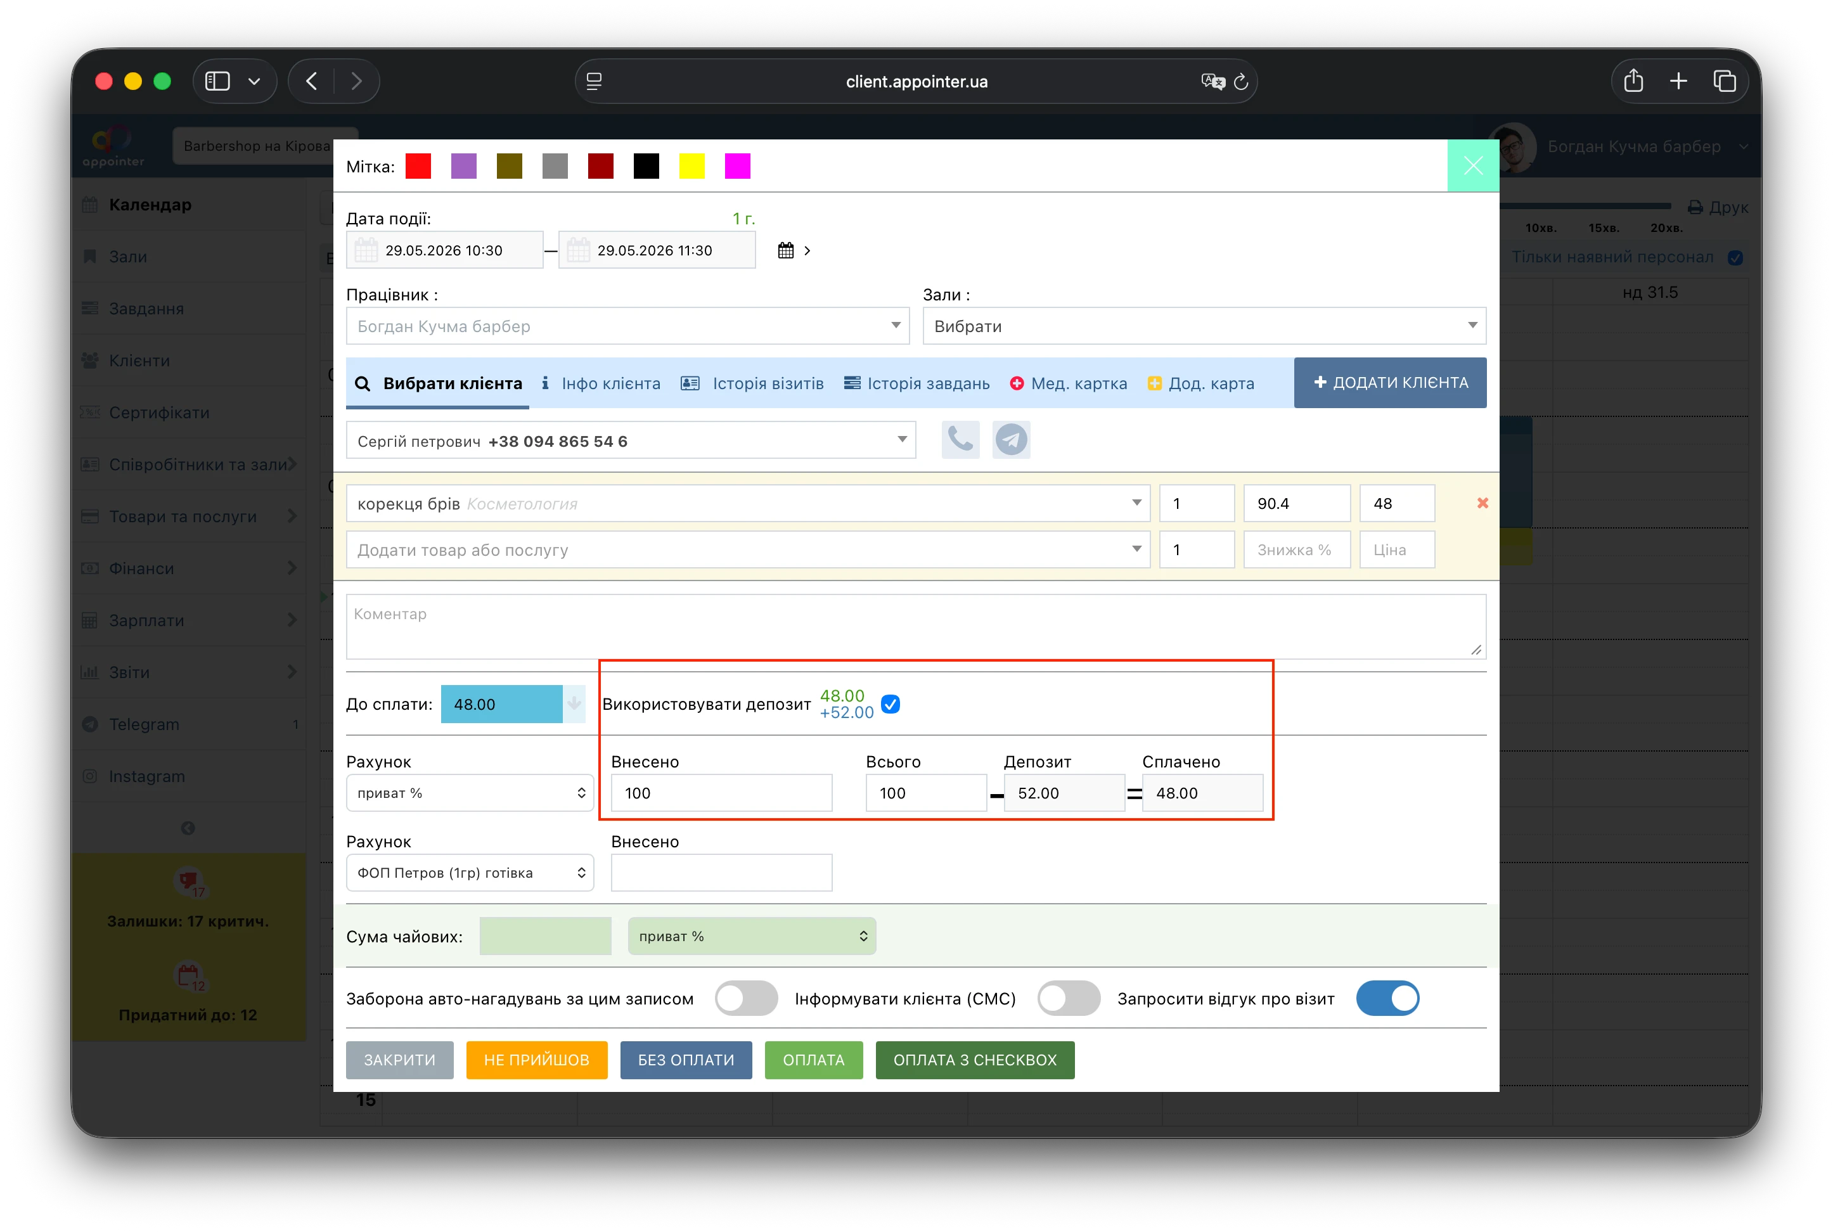Open tips account приват % select
This screenshot has height=1232, width=1833.
pyautogui.click(x=752, y=937)
